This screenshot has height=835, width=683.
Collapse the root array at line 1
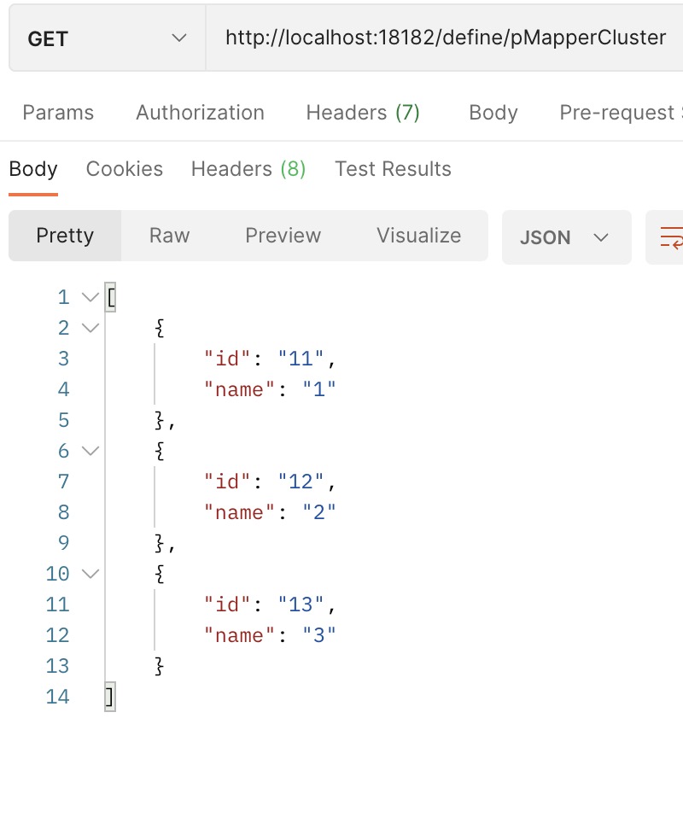click(x=90, y=298)
